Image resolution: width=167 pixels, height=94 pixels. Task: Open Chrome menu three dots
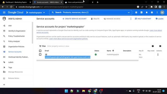[x=164, y=7]
